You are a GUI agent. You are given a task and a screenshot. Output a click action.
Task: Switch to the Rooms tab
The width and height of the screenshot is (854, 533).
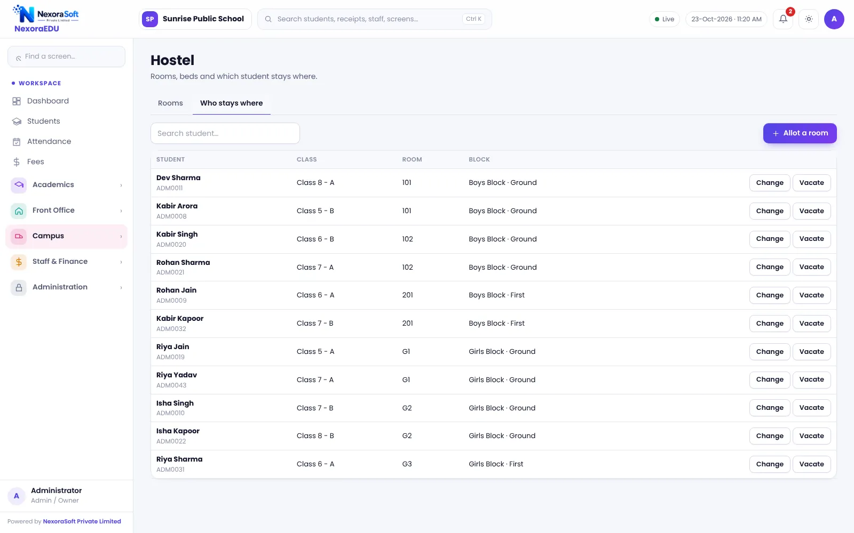point(170,103)
